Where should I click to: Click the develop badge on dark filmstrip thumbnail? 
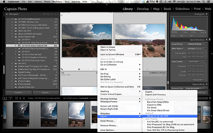coord(28,126)
